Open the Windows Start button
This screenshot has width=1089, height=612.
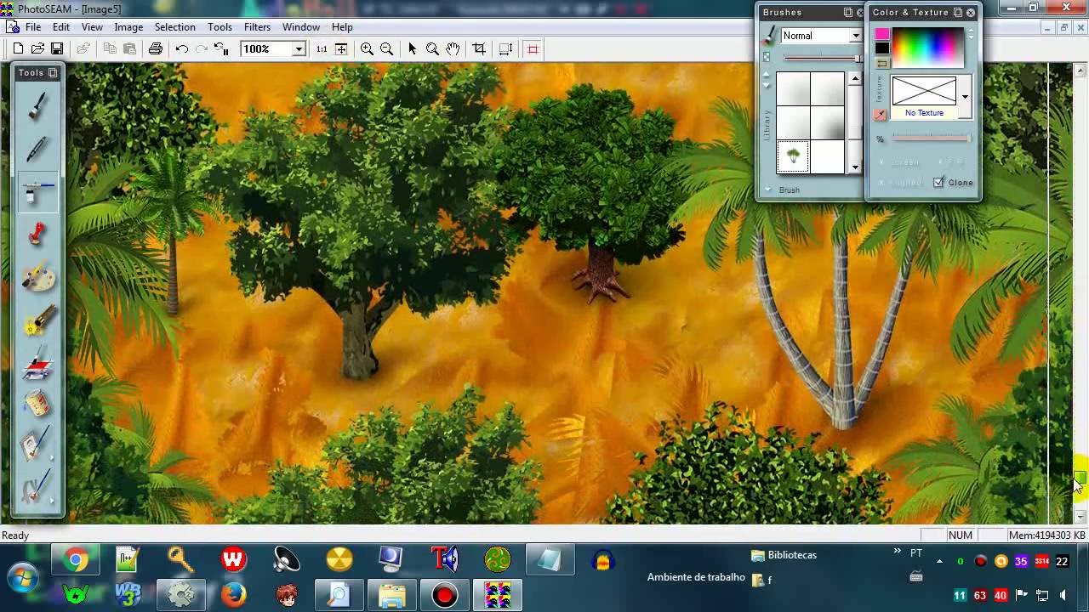[22, 580]
